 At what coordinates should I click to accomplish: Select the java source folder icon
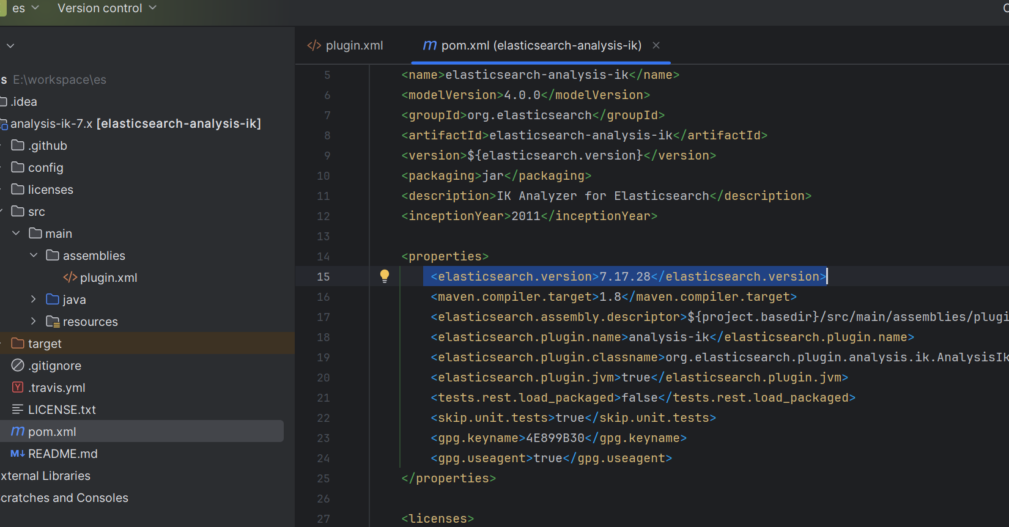click(53, 300)
